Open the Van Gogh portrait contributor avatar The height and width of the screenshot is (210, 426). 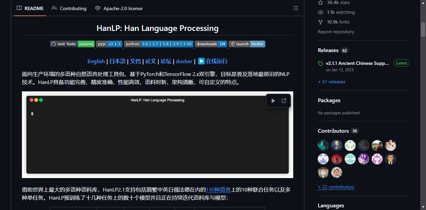(337, 145)
